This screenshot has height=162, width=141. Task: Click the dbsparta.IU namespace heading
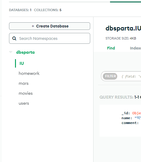123,28
